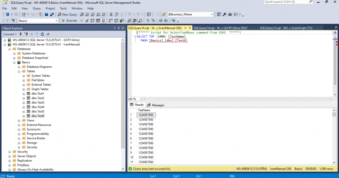Click the Navigate Backward arrow icon
This screenshot has width=339, height=178.
click(x=8, y=15)
